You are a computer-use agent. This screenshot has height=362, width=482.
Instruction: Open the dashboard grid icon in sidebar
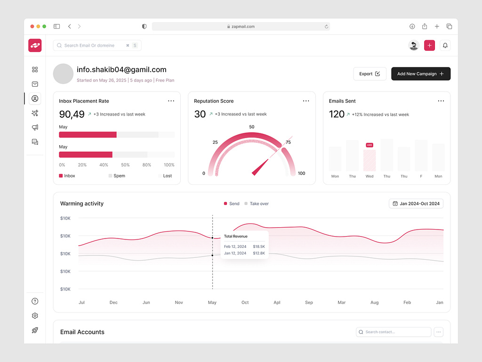coord(35,69)
